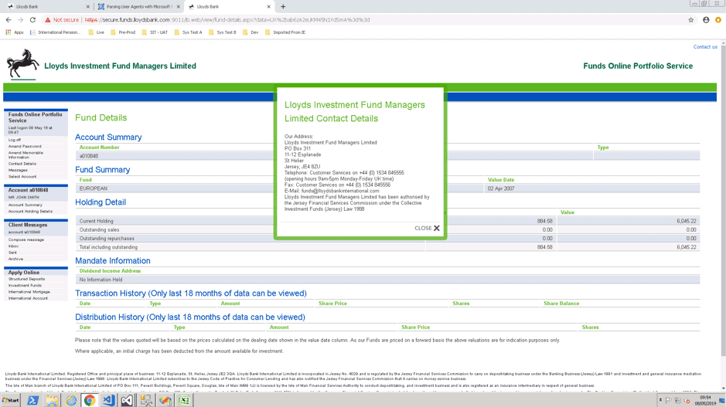The height and width of the screenshot is (407, 726).
Task: Open the Apps bookmarks shortcut
Action: point(15,32)
